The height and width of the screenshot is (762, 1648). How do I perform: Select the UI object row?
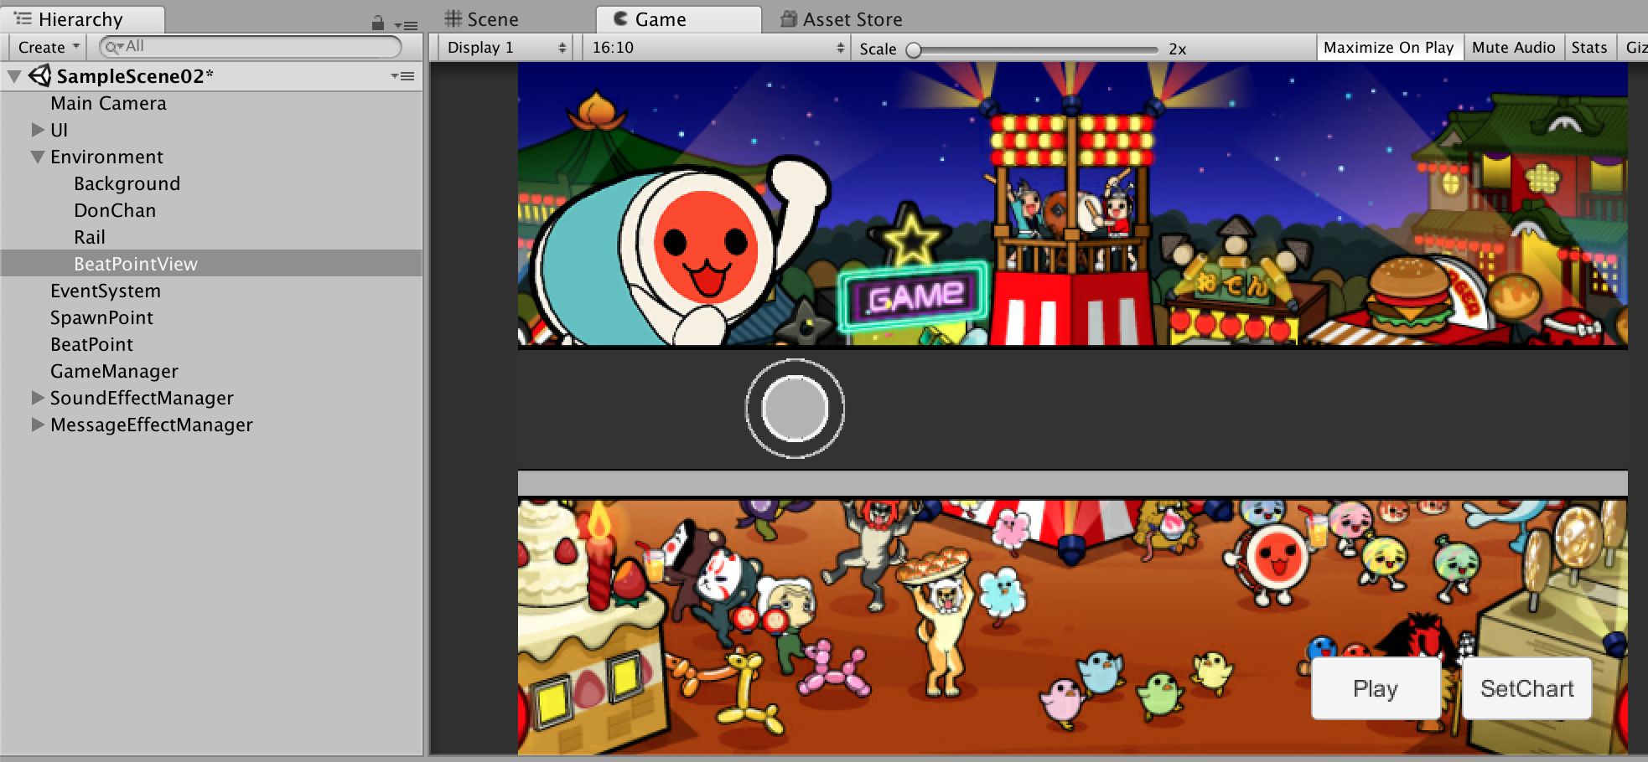coord(211,130)
